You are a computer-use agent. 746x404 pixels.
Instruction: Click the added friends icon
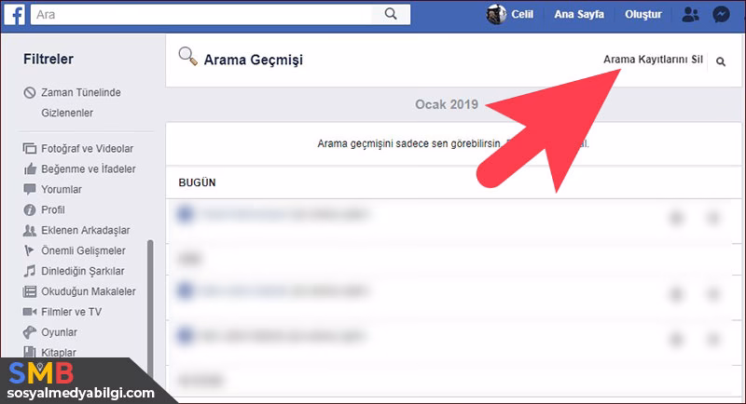coord(30,231)
